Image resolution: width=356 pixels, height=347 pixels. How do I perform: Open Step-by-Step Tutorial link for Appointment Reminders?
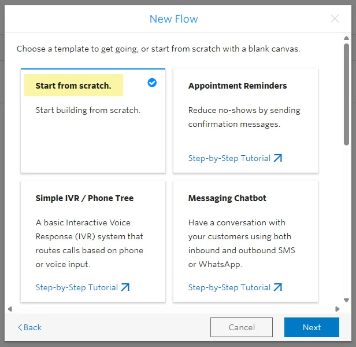pos(235,158)
